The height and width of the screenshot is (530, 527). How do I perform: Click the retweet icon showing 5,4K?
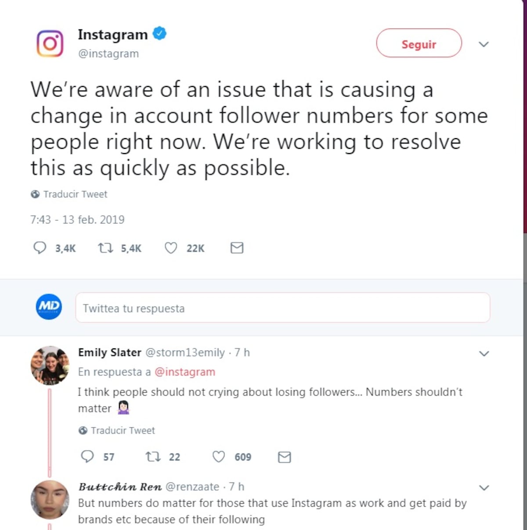(105, 248)
